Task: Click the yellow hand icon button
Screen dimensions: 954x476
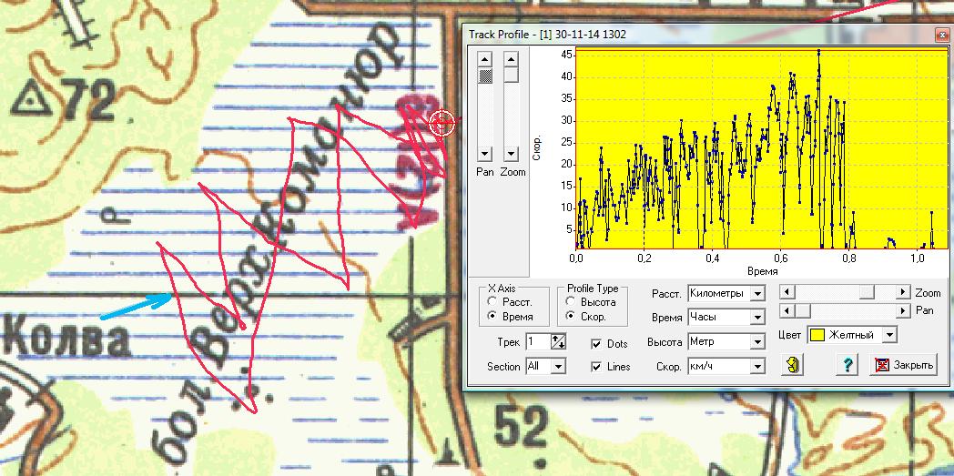Action: coord(794,365)
